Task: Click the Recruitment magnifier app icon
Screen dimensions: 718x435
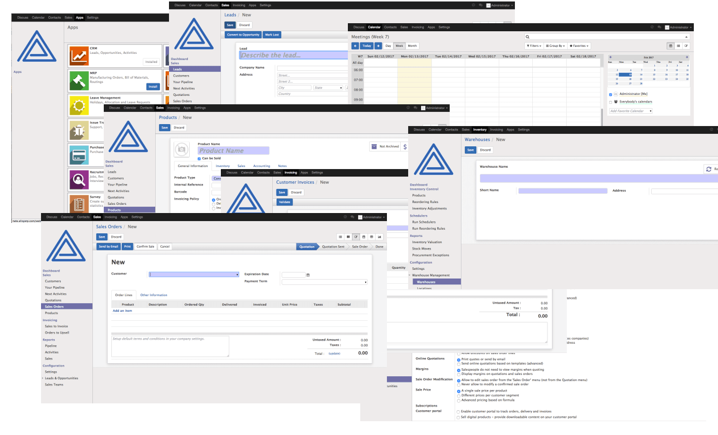Action: [x=79, y=179]
